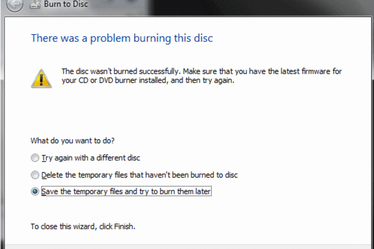374x249 pixels.
Task: Click the 'your CD or DVD burner installed' text line
Action: [x=148, y=80]
